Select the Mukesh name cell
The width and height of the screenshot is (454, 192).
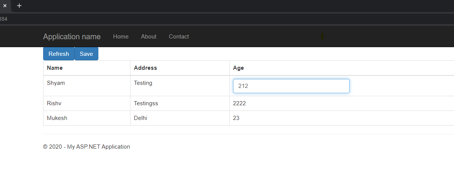tap(57, 118)
